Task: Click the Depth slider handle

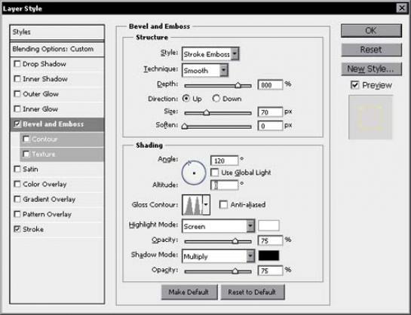Action: [238, 85]
